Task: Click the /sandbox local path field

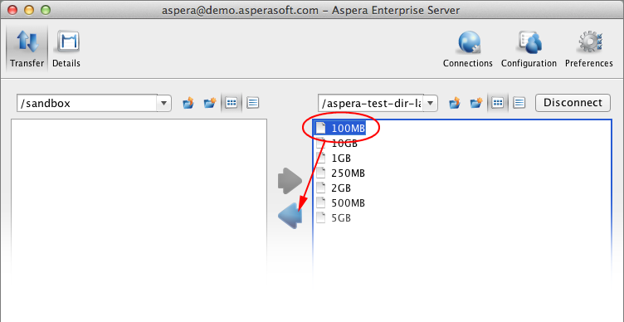Action: tap(87, 104)
